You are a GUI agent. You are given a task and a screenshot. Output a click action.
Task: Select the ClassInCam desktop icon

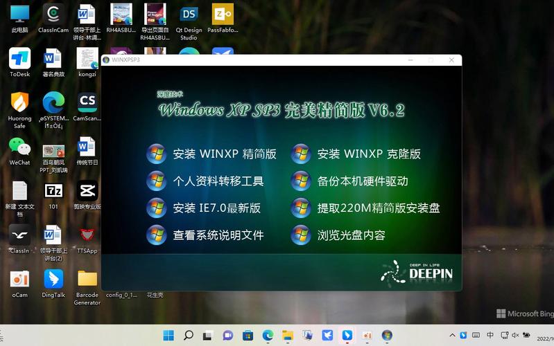pyautogui.click(x=53, y=19)
